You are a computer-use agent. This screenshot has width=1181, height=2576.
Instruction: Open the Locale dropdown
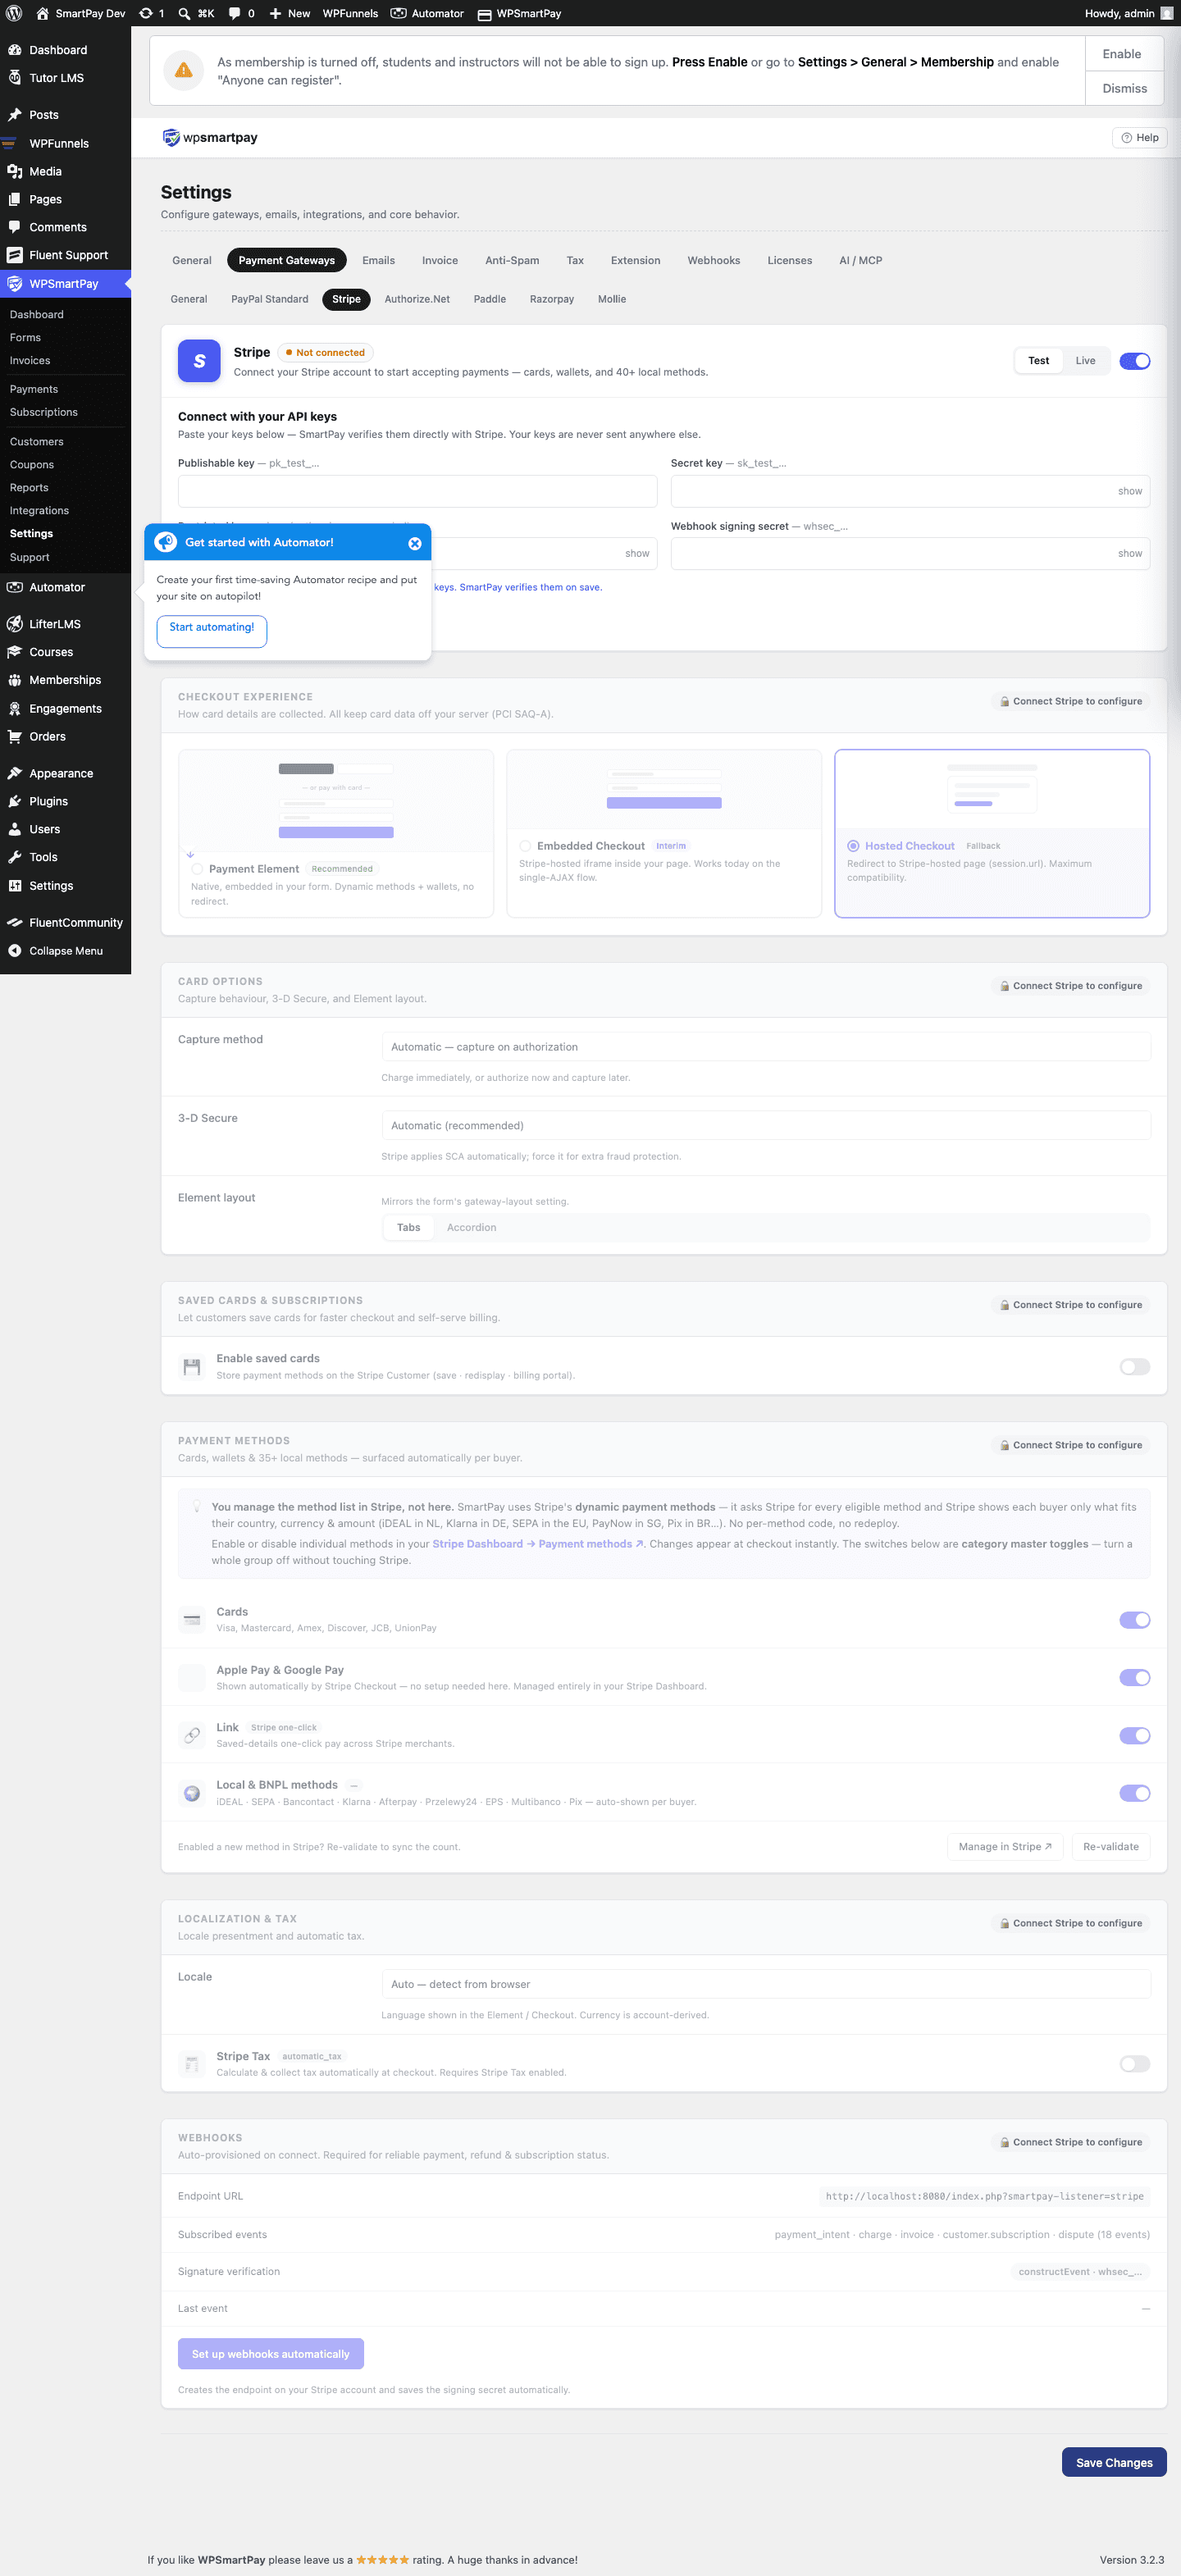coord(766,1984)
